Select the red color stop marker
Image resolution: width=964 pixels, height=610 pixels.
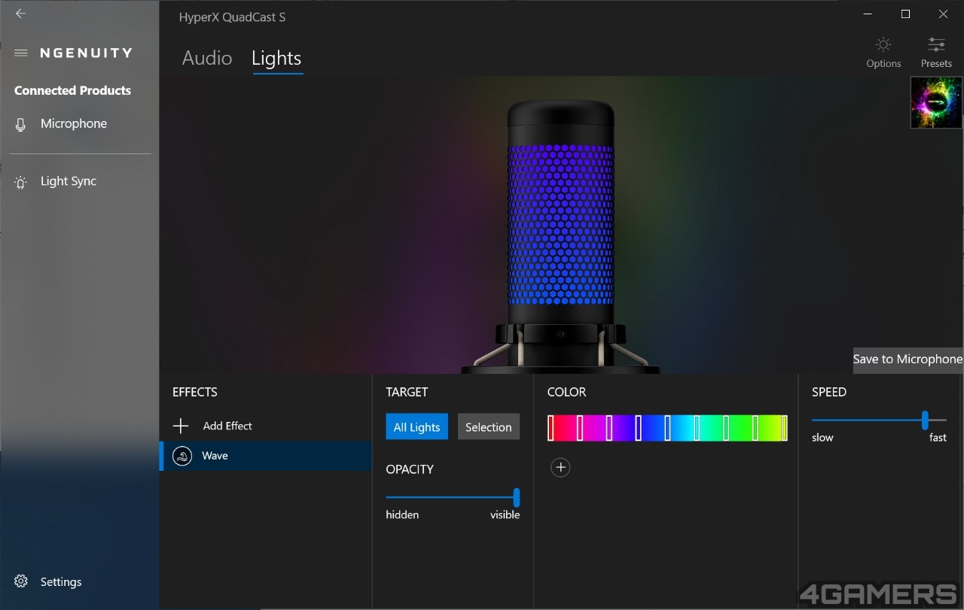point(551,427)
